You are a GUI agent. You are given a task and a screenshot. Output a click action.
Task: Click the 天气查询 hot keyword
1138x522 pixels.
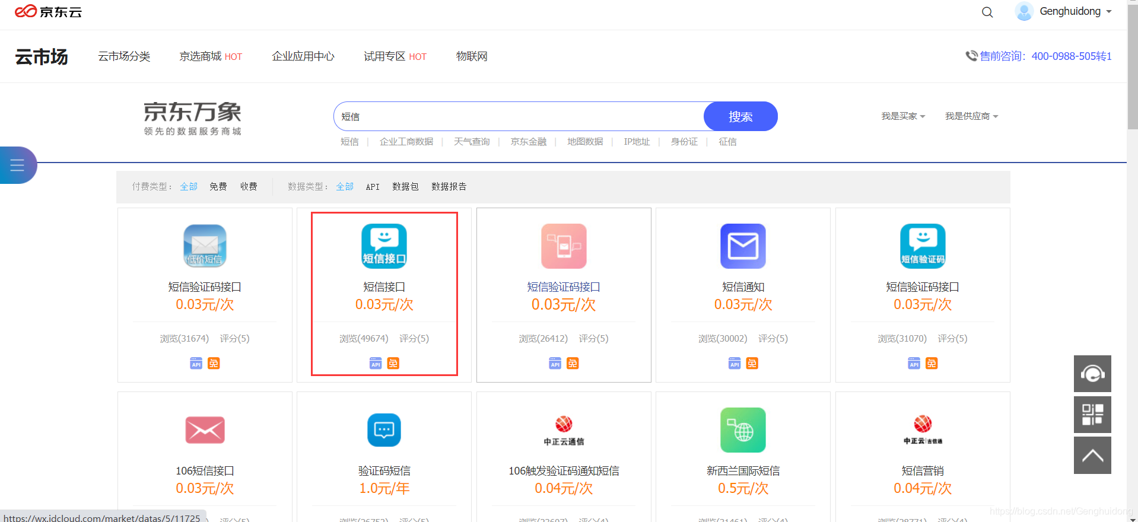[472, 142]
